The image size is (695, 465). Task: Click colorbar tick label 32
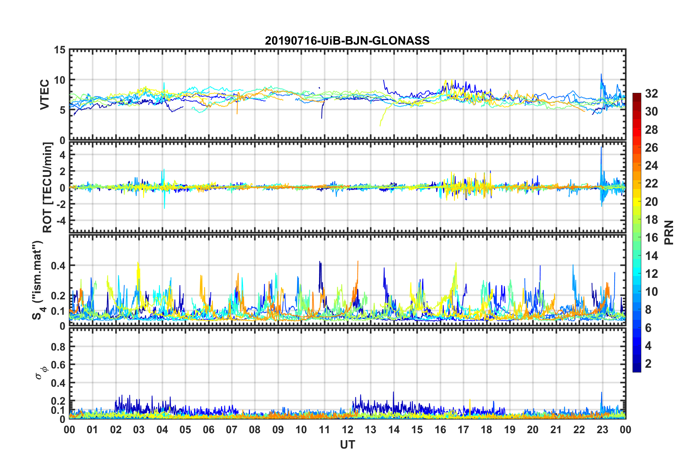point(651,94)
